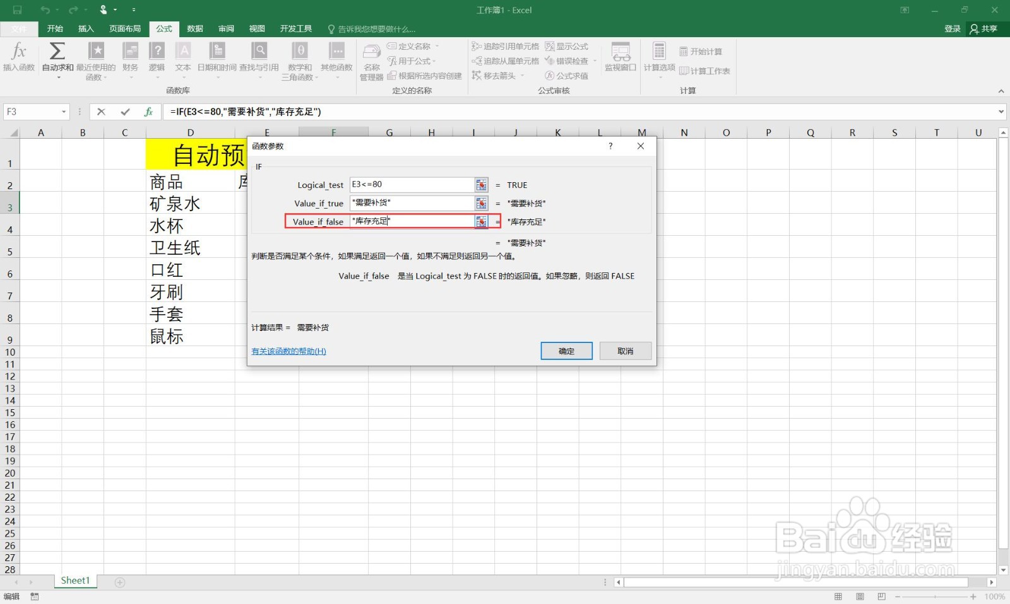The width and height of the screenshot is (1010, 604).
Task: Open the Logical (逻辑) functions library
Action: 157,61
